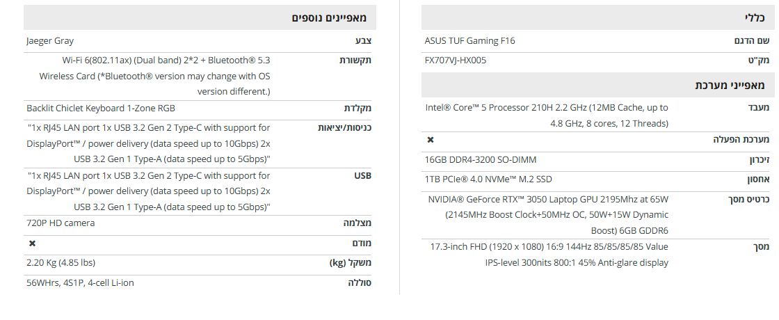Click the מאפייני מערכת section header
Screen dimensions: 779x320
tap(730, 85)
